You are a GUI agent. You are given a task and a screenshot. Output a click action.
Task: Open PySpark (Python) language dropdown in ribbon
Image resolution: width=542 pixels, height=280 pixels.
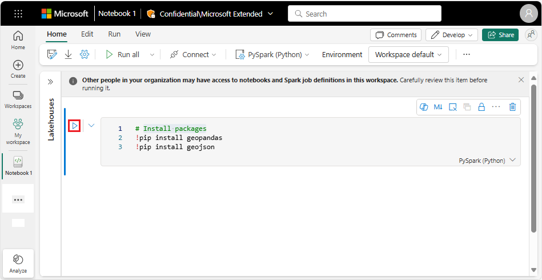click(272, 55)
